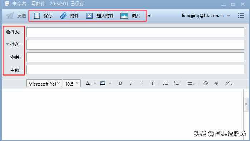Close the compose window
The height and width of the screenshot is (141, 250).
(242, 4)
